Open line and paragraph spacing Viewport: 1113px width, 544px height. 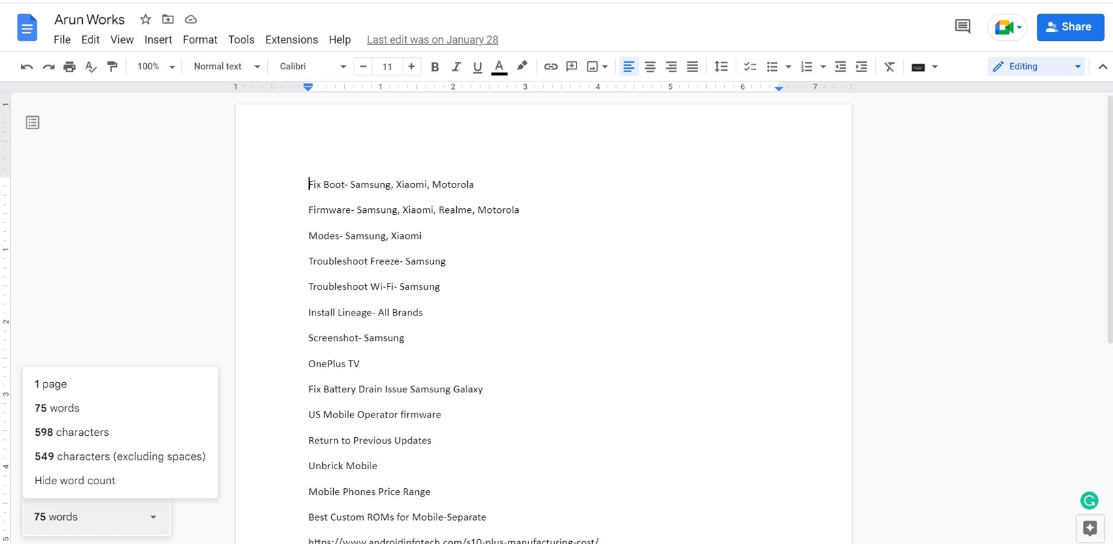click(721, 67)
